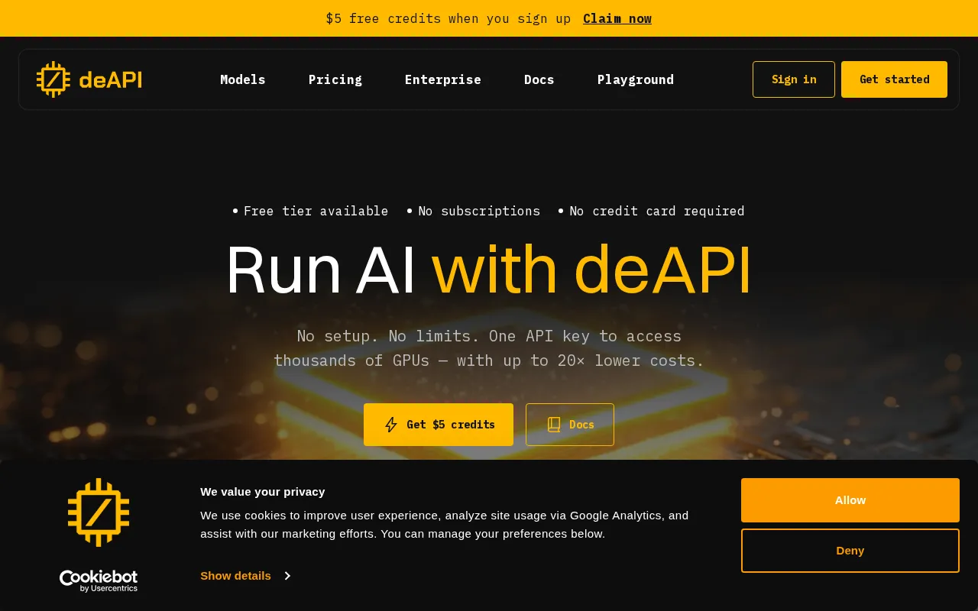978x611 pixels.
Task: Click the 'No subscriptions' text
Action: [479, 211]
